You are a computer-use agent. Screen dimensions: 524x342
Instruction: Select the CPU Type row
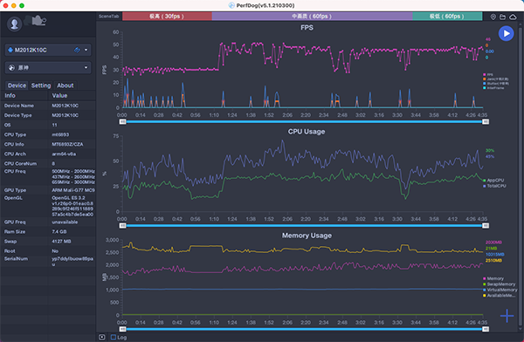(48, 134)
